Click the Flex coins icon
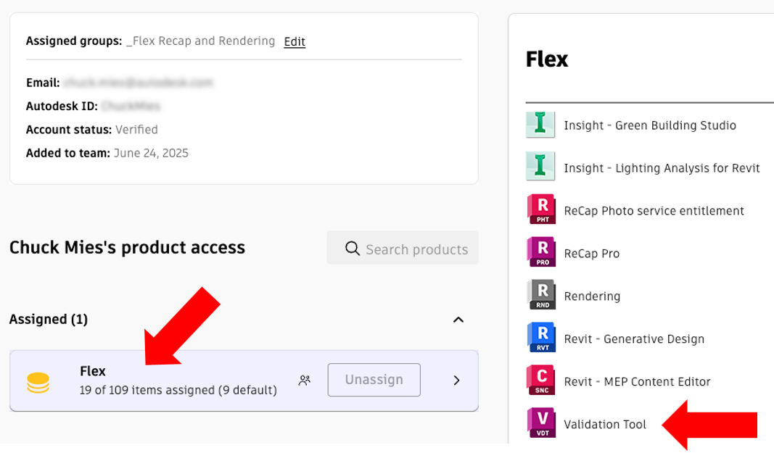Image resolution: width=774 pixels, height=453 pixels. pos(38,382)
